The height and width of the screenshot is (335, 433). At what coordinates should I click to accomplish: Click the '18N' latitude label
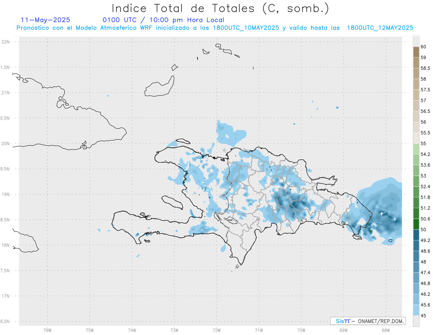click(x=6, y=245)
